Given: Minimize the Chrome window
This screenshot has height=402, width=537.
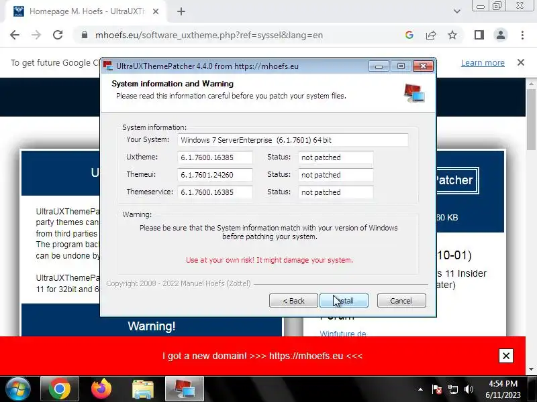Looking at the screenshot, I should tap(481, 6).
